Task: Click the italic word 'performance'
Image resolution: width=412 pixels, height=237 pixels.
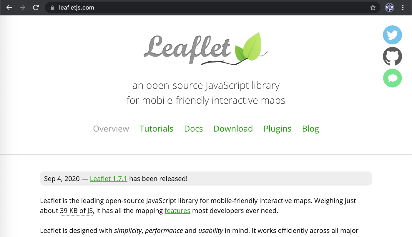Action: tap(164, 231)
